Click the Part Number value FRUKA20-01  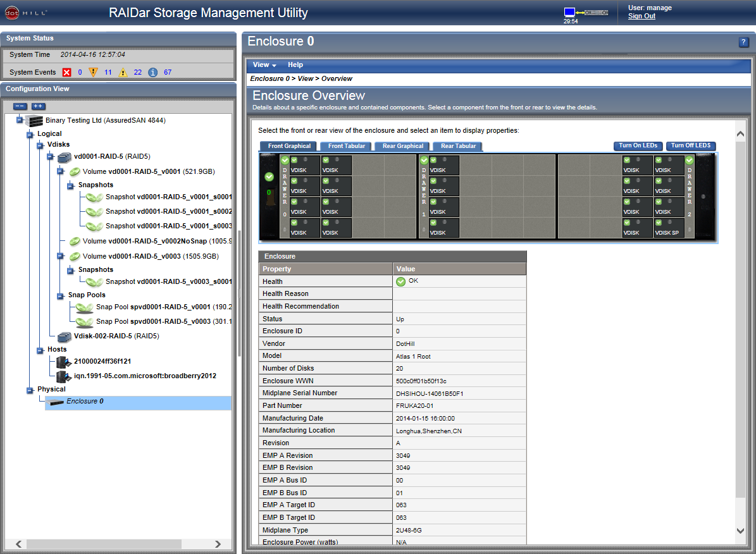pos(414,406)
